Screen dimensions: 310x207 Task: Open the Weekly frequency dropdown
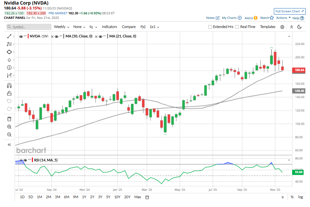click(x=62, y=27)
